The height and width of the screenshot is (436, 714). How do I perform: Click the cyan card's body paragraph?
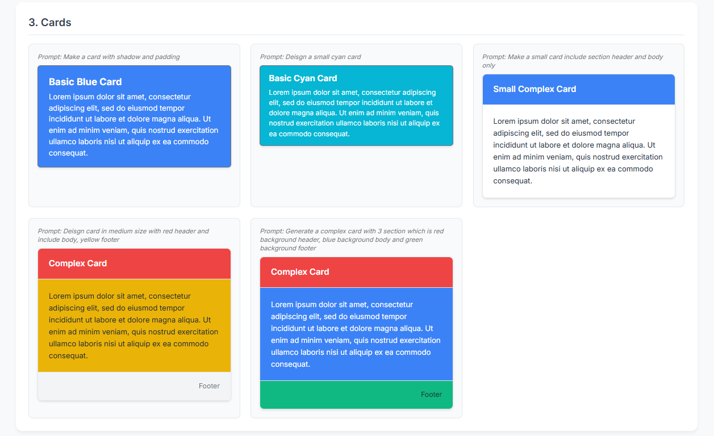355,113
